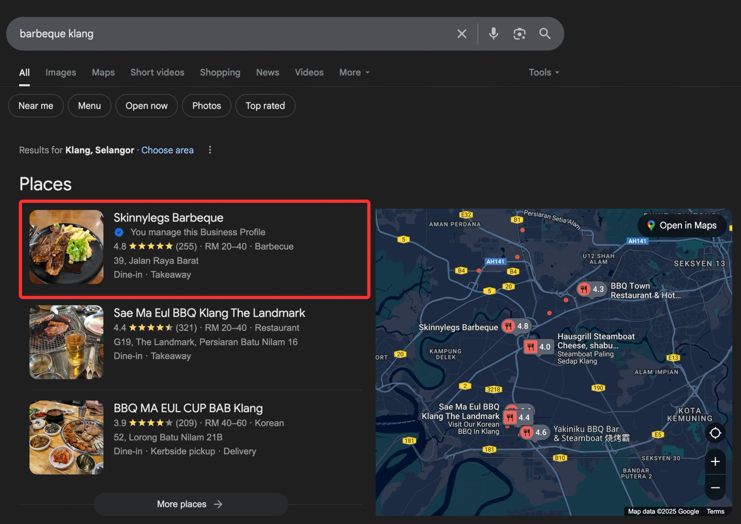Expand the Tools dropdown
The width and height of the screenshot is (741, 524).
[544, 72]
